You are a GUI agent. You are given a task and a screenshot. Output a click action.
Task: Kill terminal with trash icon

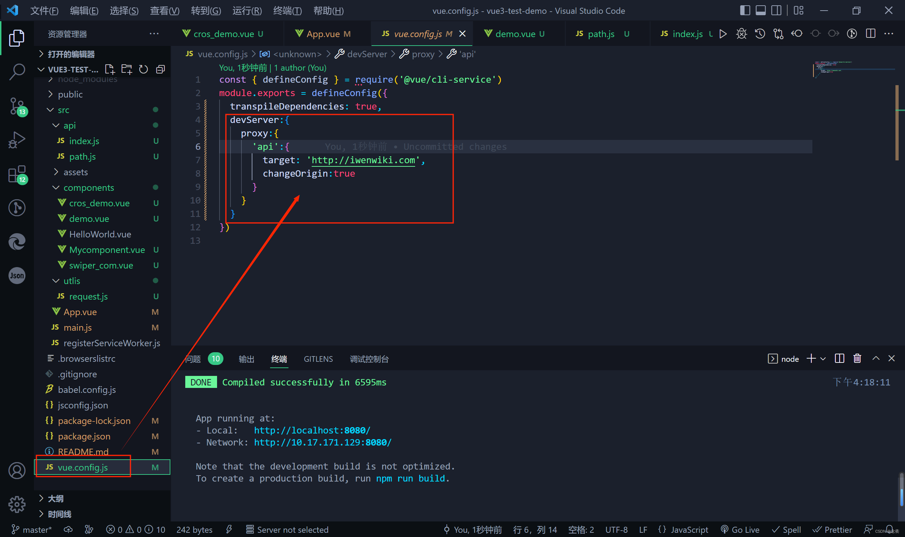tap(857, 359)
